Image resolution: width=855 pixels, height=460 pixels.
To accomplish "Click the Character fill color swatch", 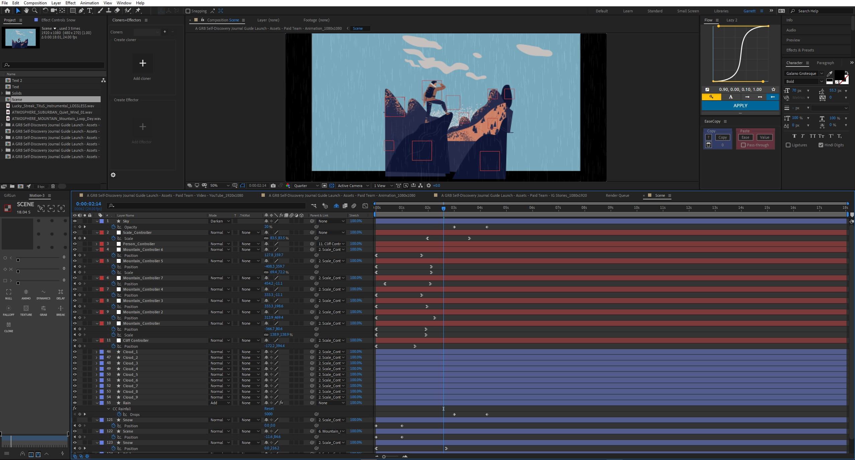I will pos(839,74).
